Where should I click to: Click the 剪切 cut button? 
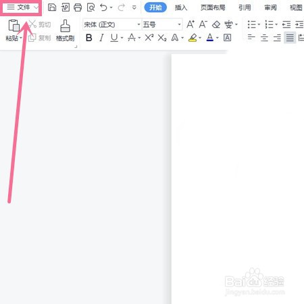click(40, 24)
